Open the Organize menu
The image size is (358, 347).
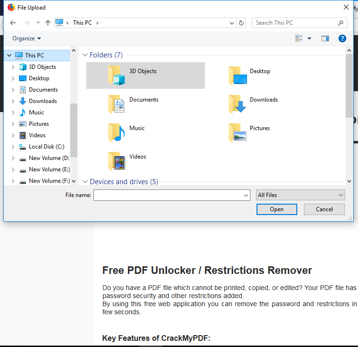click(27, 38)
